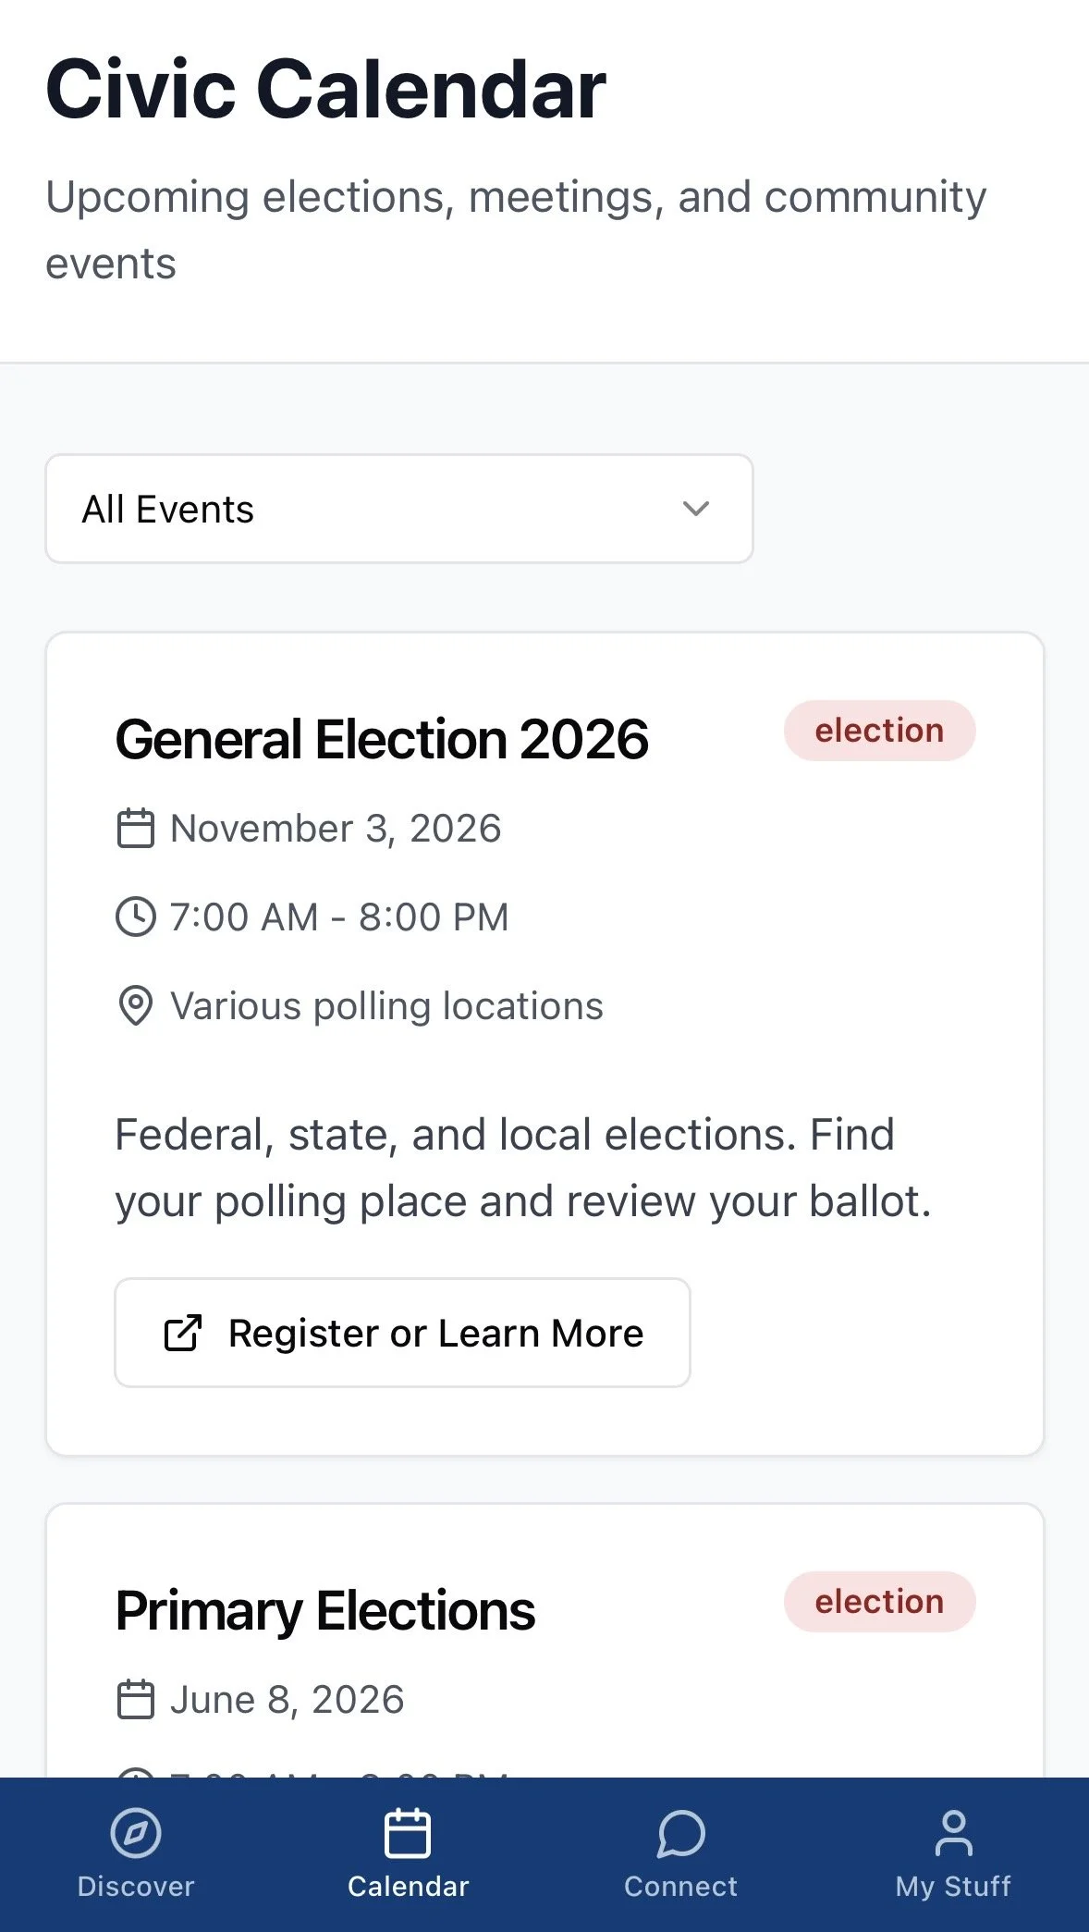This screenshot has width=1089, height=1932.
Task: Click the external link icon in Register button
Action: pyautogui.click(x=182, y=1334)
